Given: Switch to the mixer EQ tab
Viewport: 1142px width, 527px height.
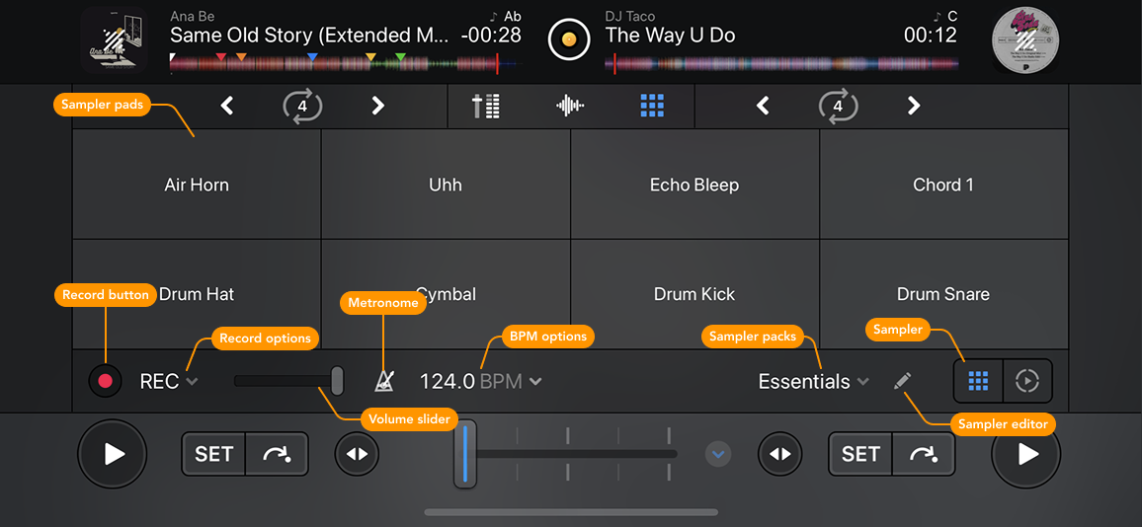Looking at the screenshot, I should click(x=486, y=107).
